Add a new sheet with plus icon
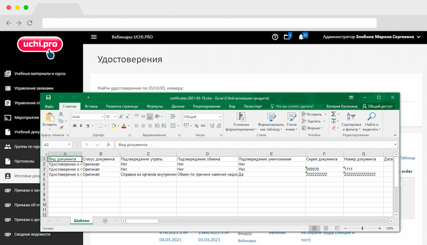427x245 pixels. (x=105, y=221)
